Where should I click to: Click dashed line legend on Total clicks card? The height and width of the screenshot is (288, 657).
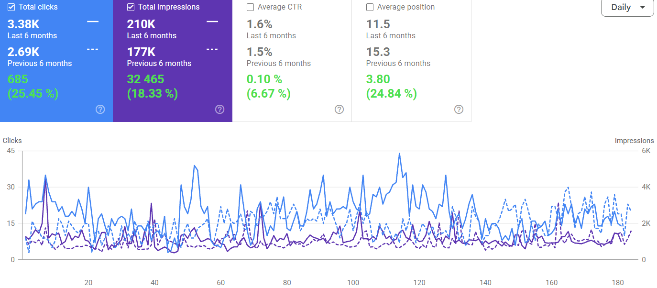point(93,49)
